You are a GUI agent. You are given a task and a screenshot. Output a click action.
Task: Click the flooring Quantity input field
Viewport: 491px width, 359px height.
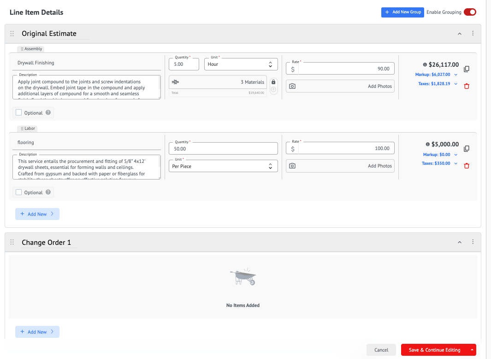click(x=223, y=149)
